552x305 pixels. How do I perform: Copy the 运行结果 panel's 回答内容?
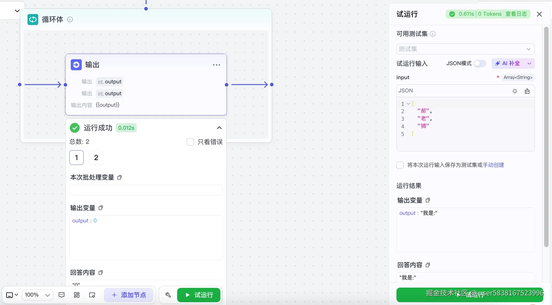[x=428, y=265]
